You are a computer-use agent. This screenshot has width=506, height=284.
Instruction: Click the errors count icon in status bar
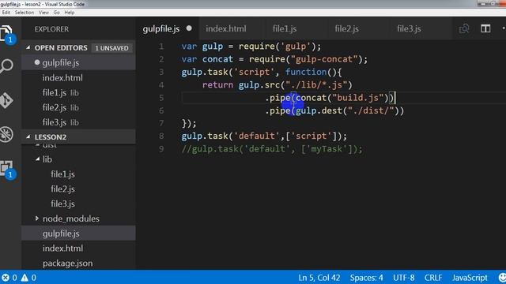pyautogui.click(x=6, y=278)
